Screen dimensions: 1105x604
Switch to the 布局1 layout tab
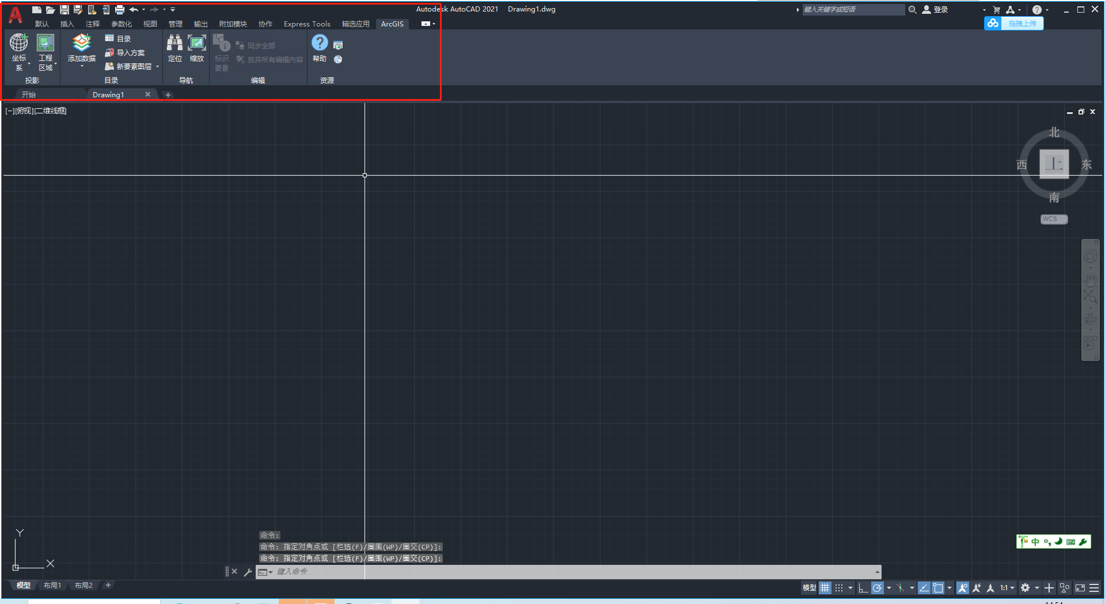tap(52, 586)
